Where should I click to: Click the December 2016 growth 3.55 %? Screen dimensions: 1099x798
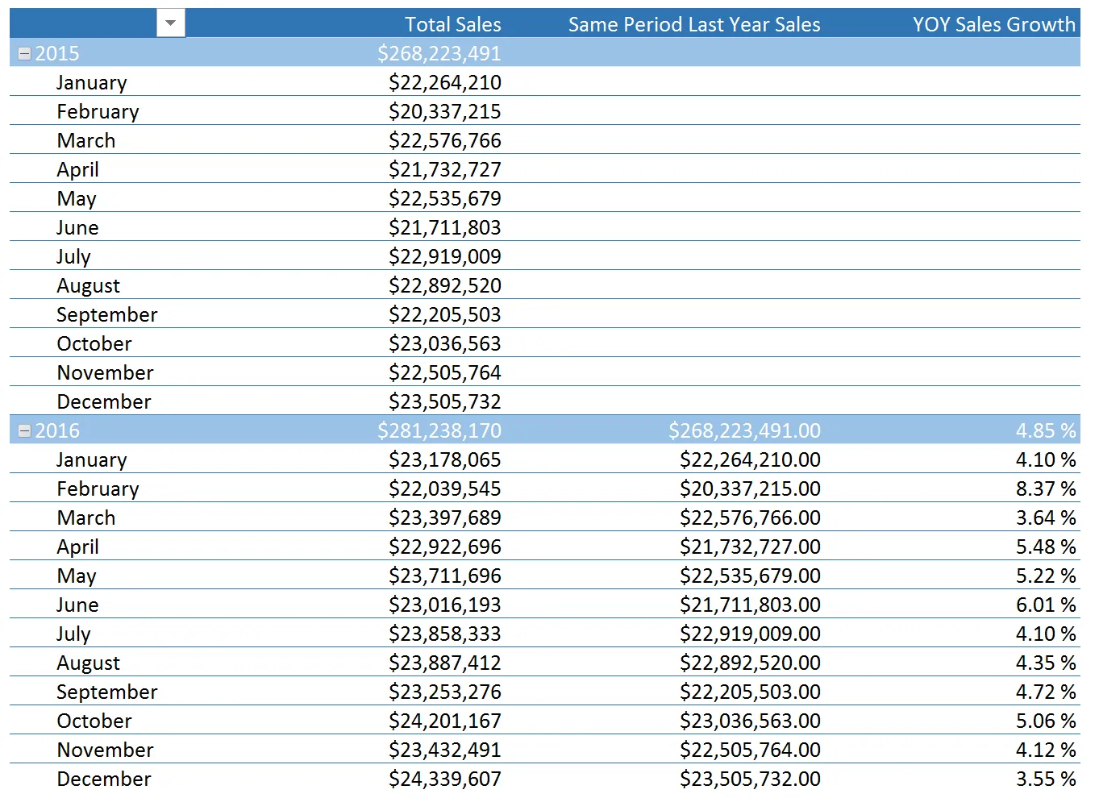pos(1046,779)
